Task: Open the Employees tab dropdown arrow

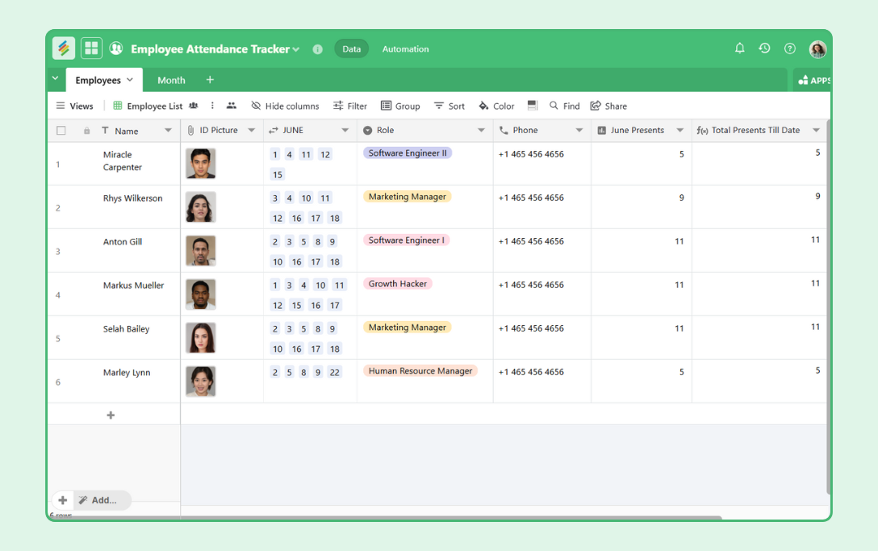Action: (130, 80)
